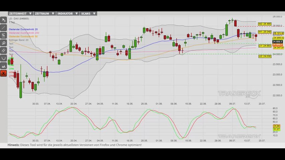Click legend Gleitender Durchschnitt: 20
Image resolution: width=285 pixels, height=160 pixels.
pyautogui.click(x=23, y=29)
